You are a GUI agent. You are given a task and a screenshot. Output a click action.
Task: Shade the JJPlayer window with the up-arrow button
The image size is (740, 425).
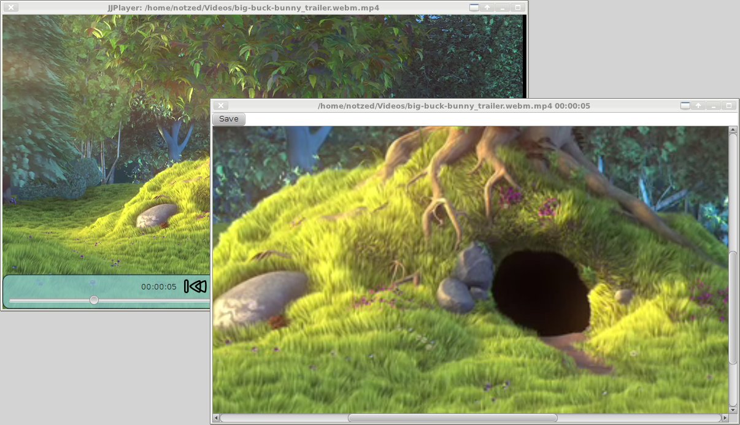[x=488, y=8]
